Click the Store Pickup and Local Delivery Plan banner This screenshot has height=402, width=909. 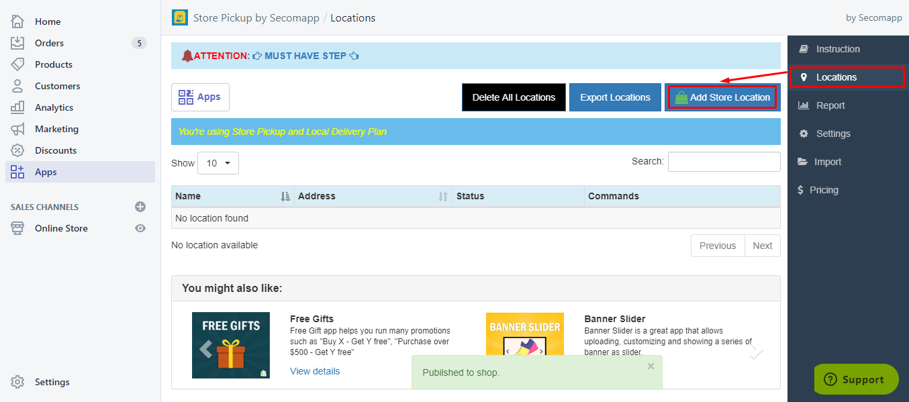476,132
